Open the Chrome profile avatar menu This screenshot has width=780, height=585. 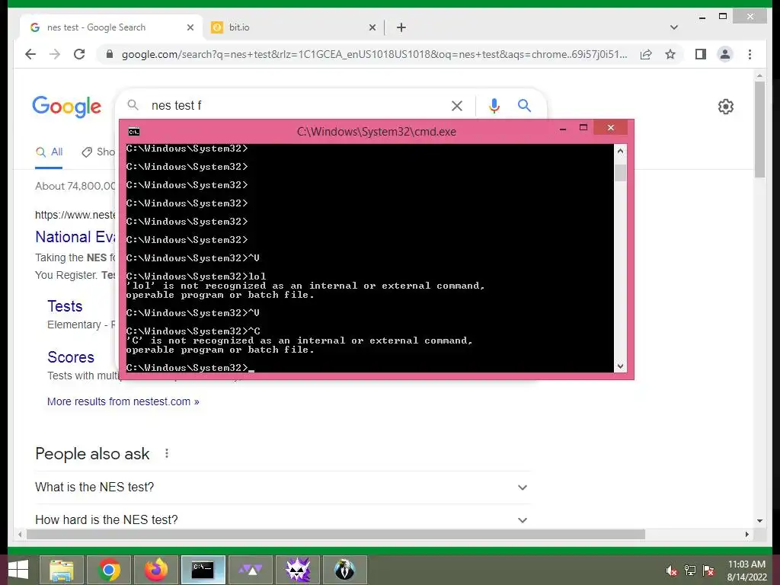coord(725,54)
